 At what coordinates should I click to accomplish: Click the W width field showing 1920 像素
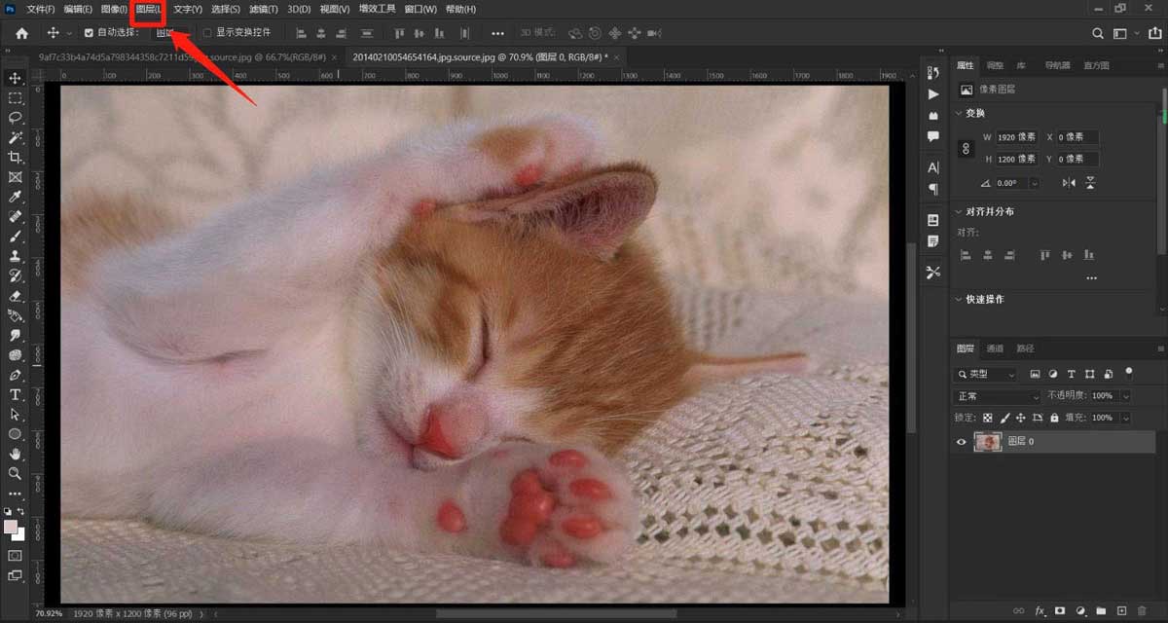point(1016,137)
